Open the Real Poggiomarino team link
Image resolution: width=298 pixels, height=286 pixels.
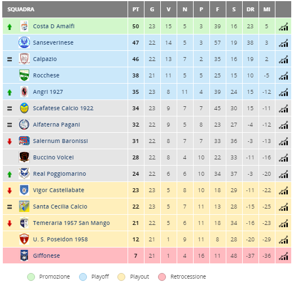pos(59,174)
